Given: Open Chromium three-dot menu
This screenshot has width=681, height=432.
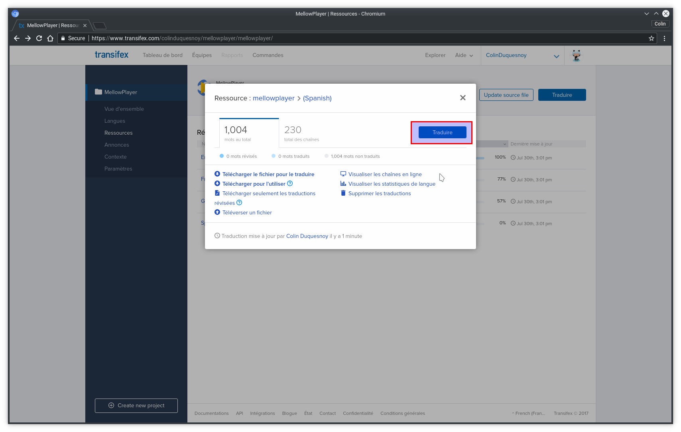Looking at the screenshot, I should (664, 38).
